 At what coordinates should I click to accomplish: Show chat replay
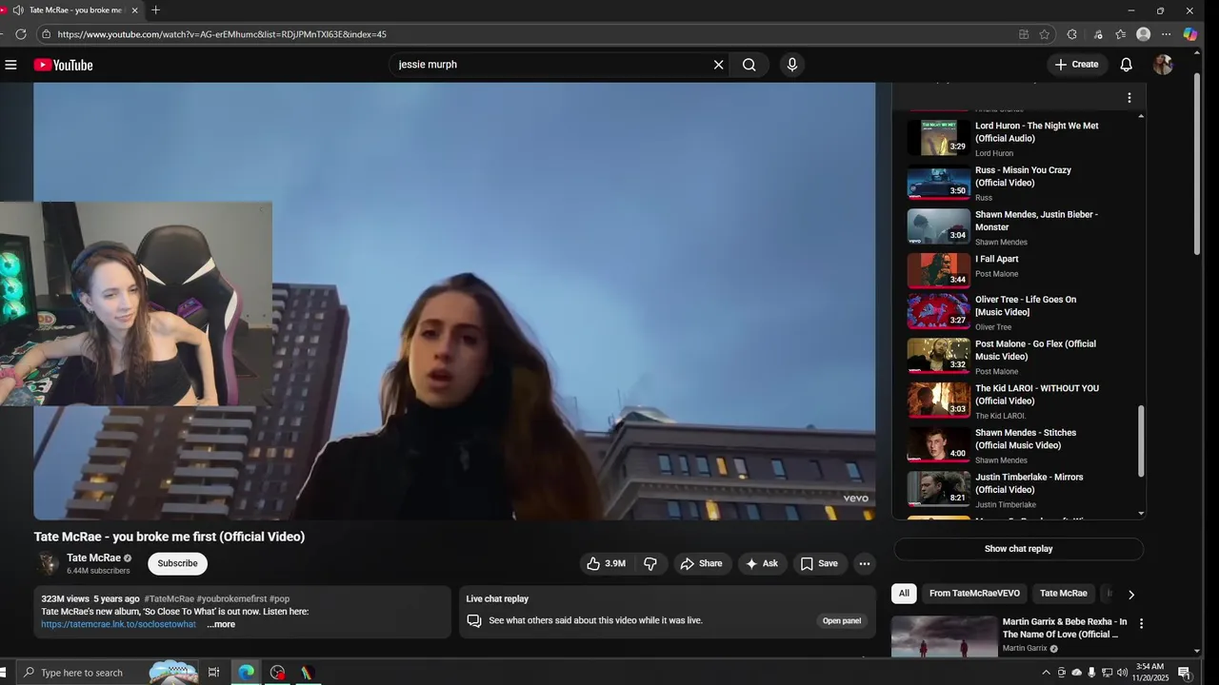click(1018, 549)
